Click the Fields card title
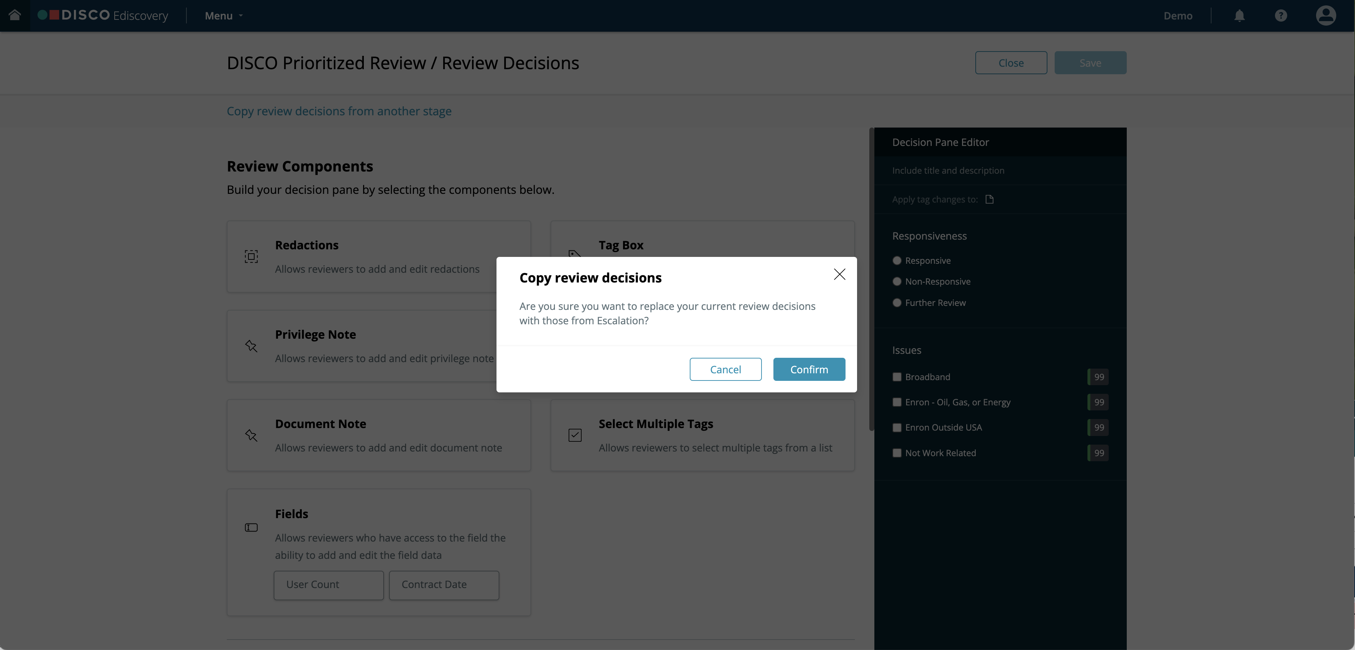Screen dimensions: 1355x650 pyautogui.click(x=291, y=513)
